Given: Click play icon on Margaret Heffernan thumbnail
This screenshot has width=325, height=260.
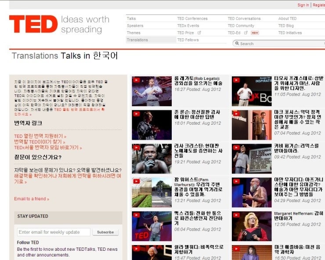Looking at the screenshot, I should 236,215.
